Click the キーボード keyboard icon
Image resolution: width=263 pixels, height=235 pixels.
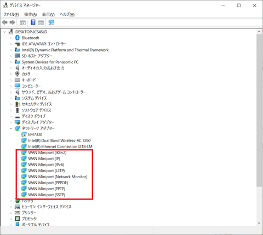[x=18, y=80]
